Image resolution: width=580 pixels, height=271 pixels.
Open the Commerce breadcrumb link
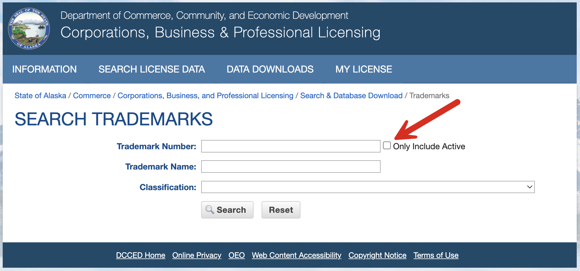(x=92, y=96)
